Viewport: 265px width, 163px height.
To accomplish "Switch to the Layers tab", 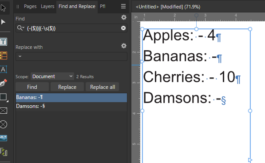I will [47, 6].
